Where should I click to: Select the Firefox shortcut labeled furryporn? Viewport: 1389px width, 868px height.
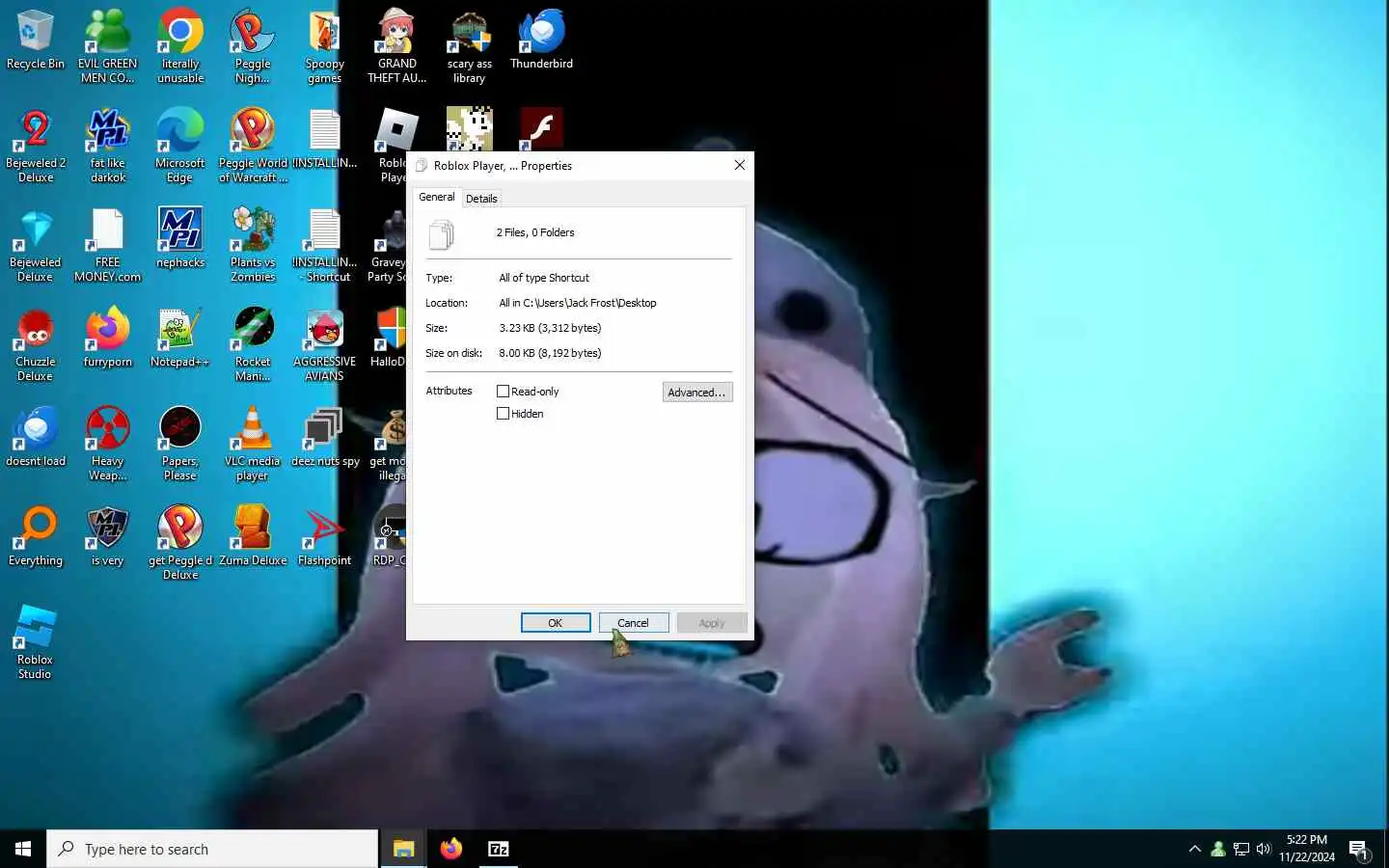(x=108, y=338)
